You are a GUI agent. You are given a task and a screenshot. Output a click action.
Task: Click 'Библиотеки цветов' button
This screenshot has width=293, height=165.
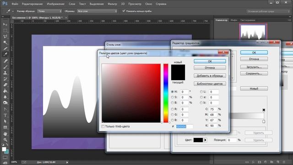[210, 84]
